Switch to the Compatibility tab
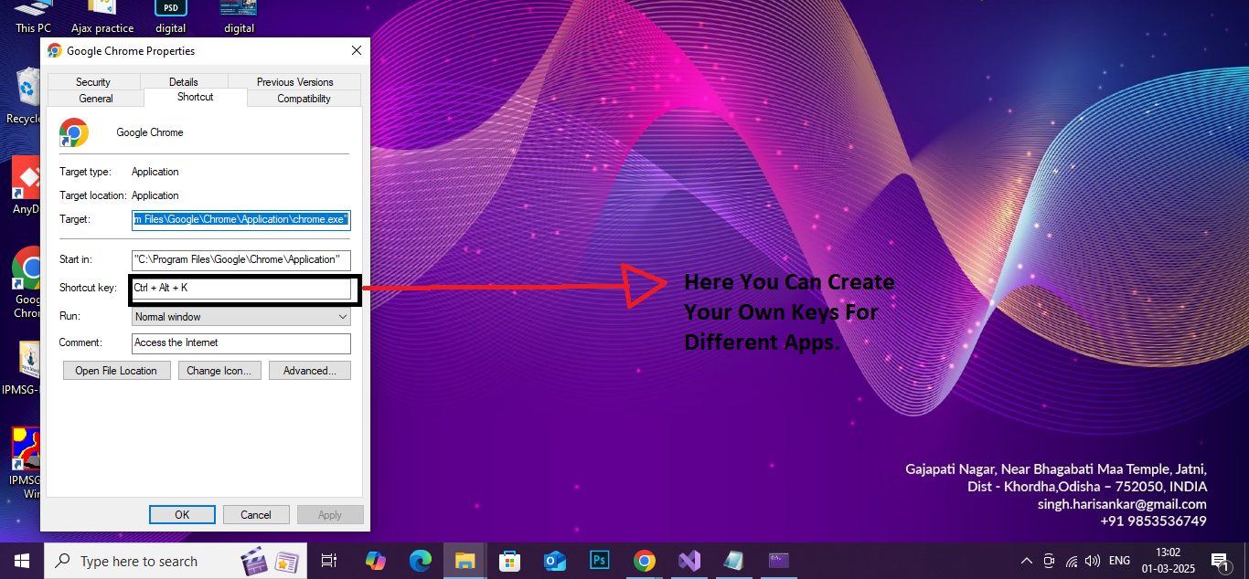 [304, 99]
